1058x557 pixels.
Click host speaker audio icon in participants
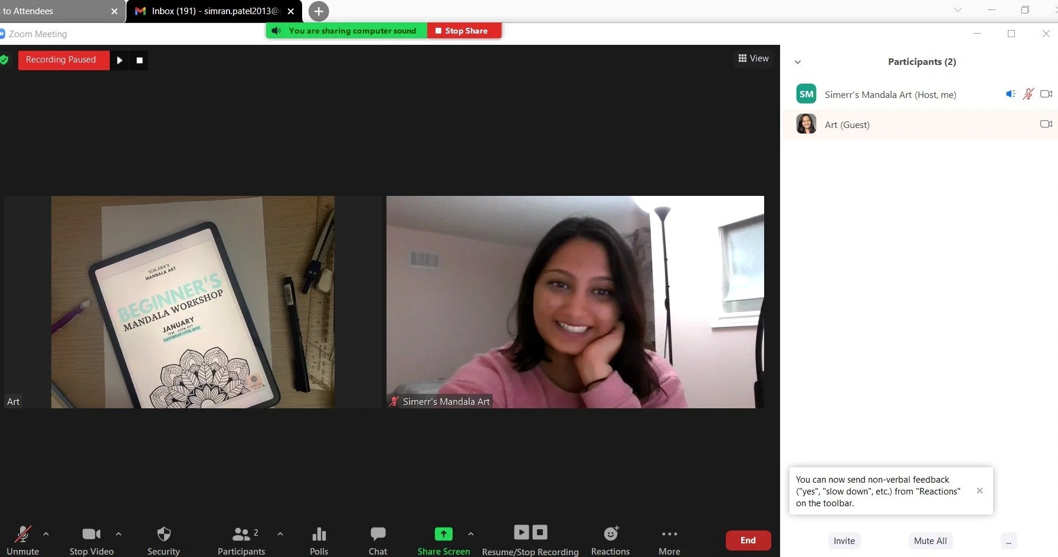(x=1011, y=94)
